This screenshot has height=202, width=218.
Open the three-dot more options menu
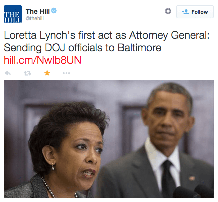(66, 73)
